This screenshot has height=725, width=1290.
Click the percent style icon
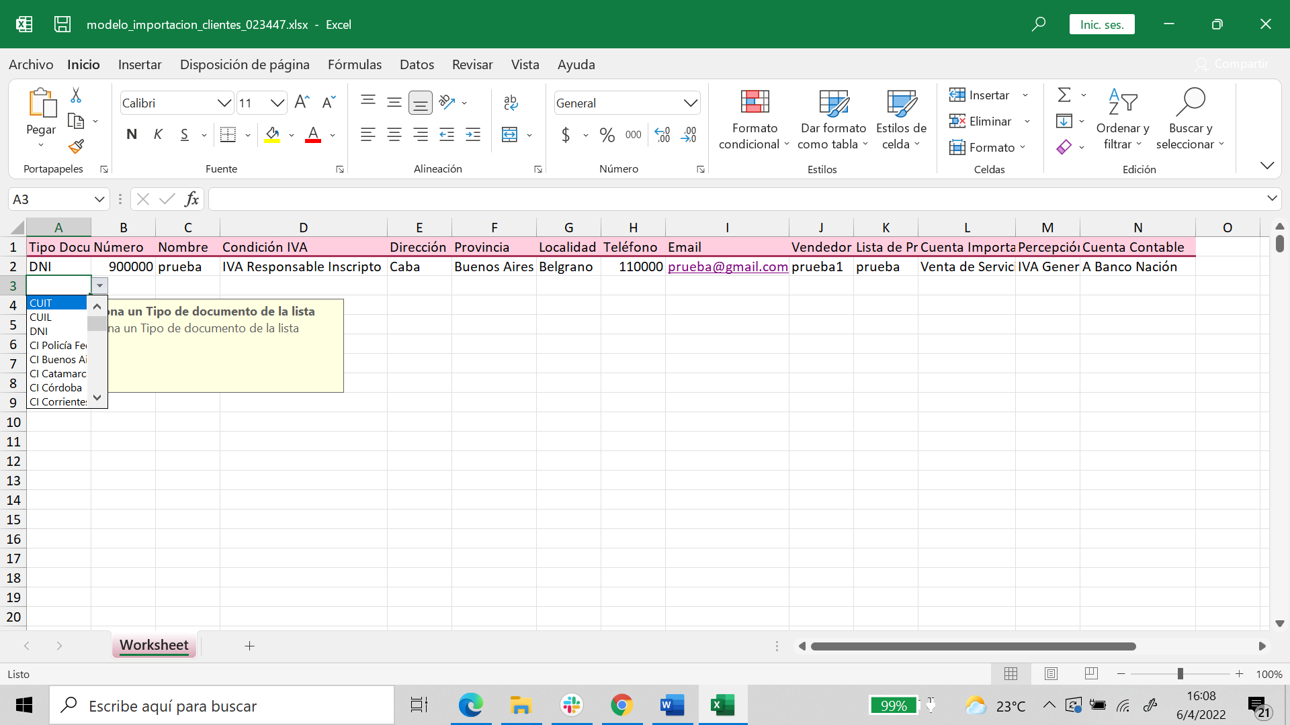pyautogui.click(x=607, y=135)
